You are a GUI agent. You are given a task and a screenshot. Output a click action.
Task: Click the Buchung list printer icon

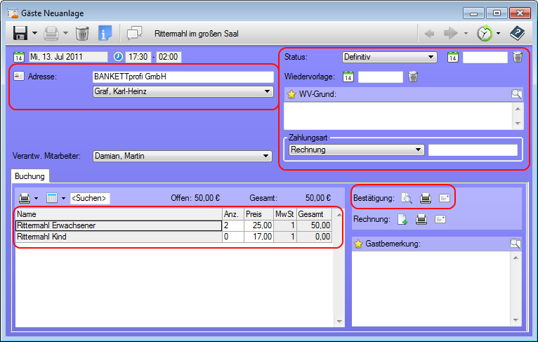25,198
